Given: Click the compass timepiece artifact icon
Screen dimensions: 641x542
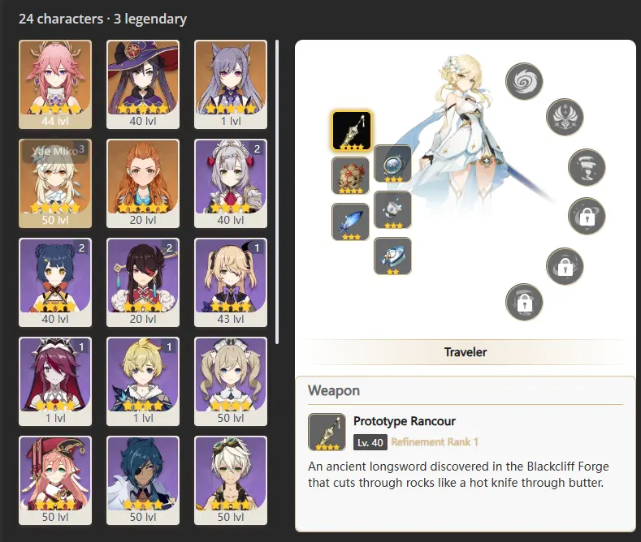Looking at the screenshot, I should [392, 164].
